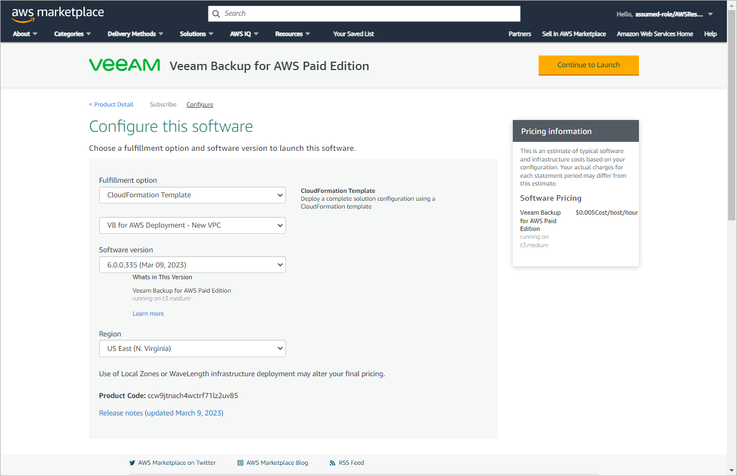Expand the account user menu arrow
737x476 pixels.
coord(711,14)
